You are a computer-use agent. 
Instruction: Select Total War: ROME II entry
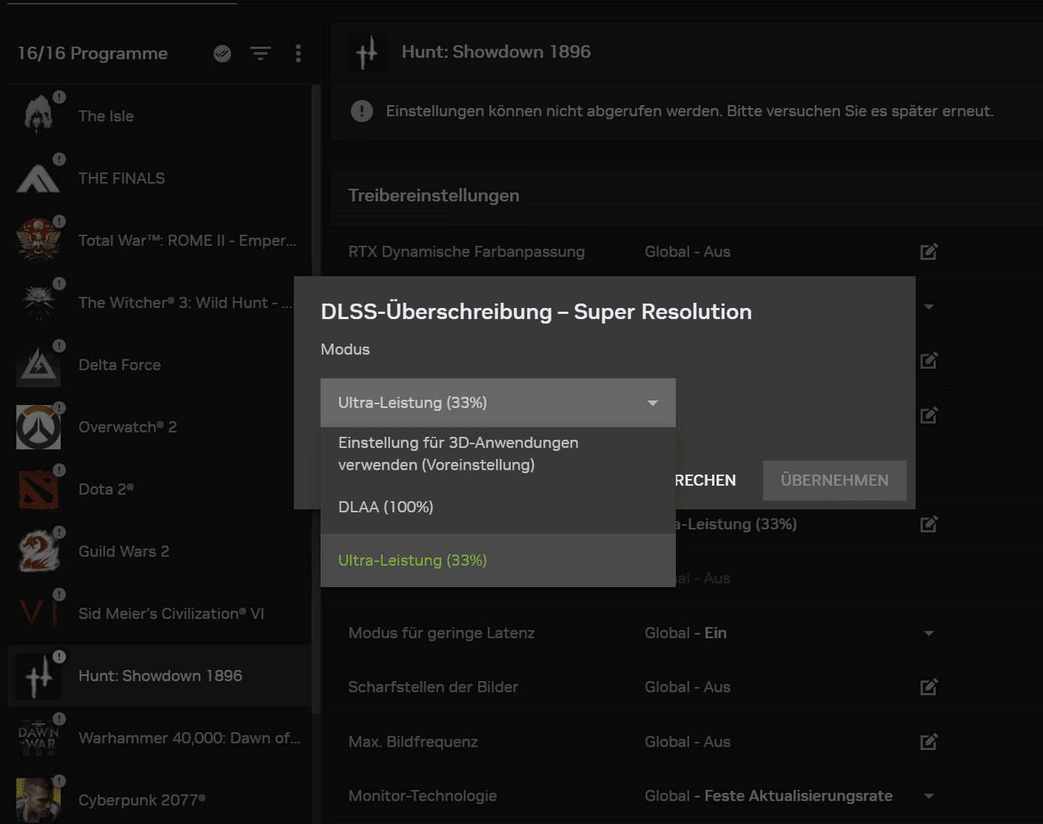159,241
